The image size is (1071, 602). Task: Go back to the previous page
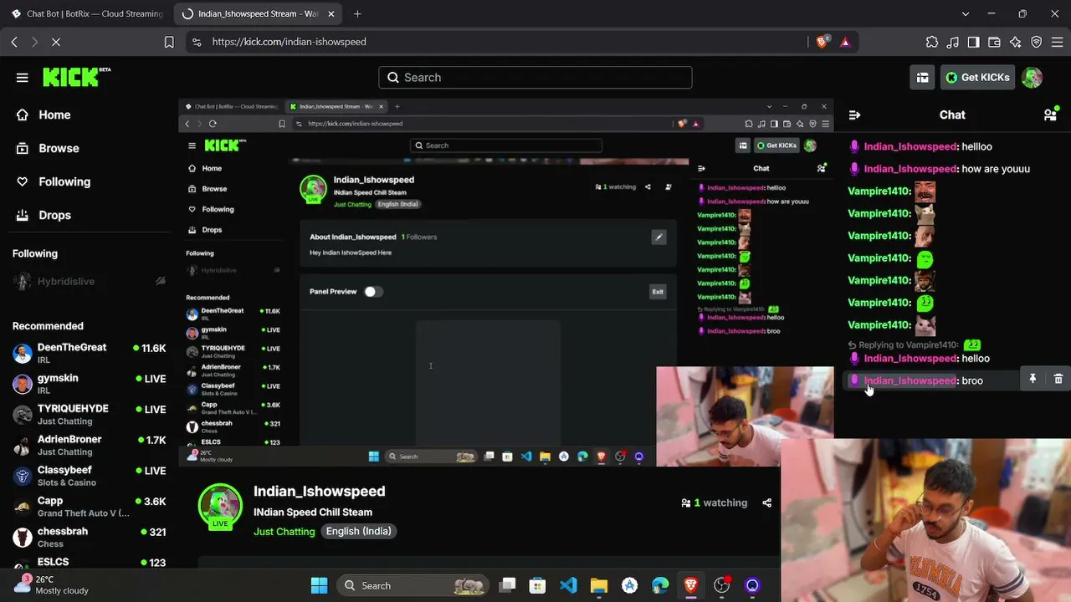(x=14, y=42)
